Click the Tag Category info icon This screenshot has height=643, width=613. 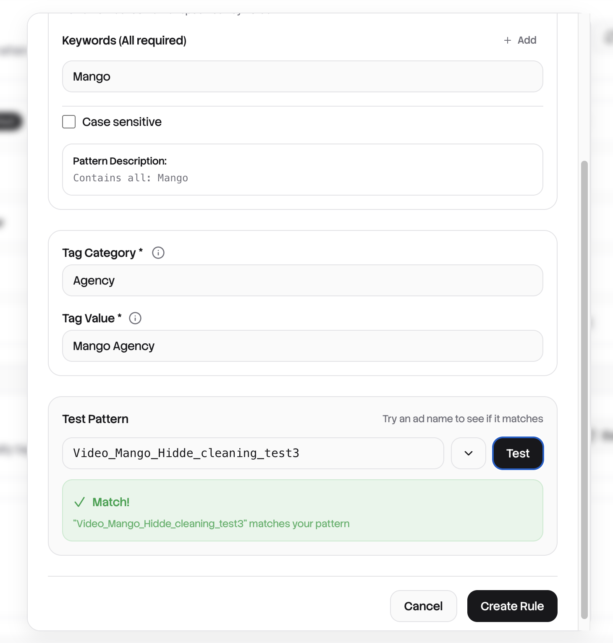pos(158,253)
